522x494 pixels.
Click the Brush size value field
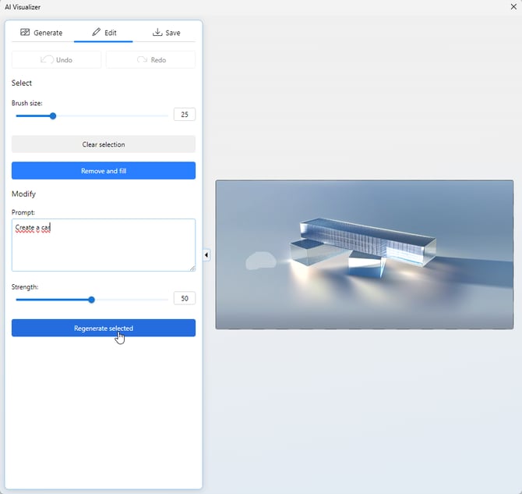click(x=184, y=115)
